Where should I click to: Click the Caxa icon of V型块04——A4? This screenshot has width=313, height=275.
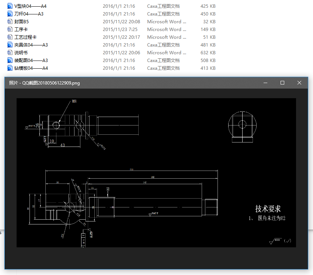tap(9, 6)
